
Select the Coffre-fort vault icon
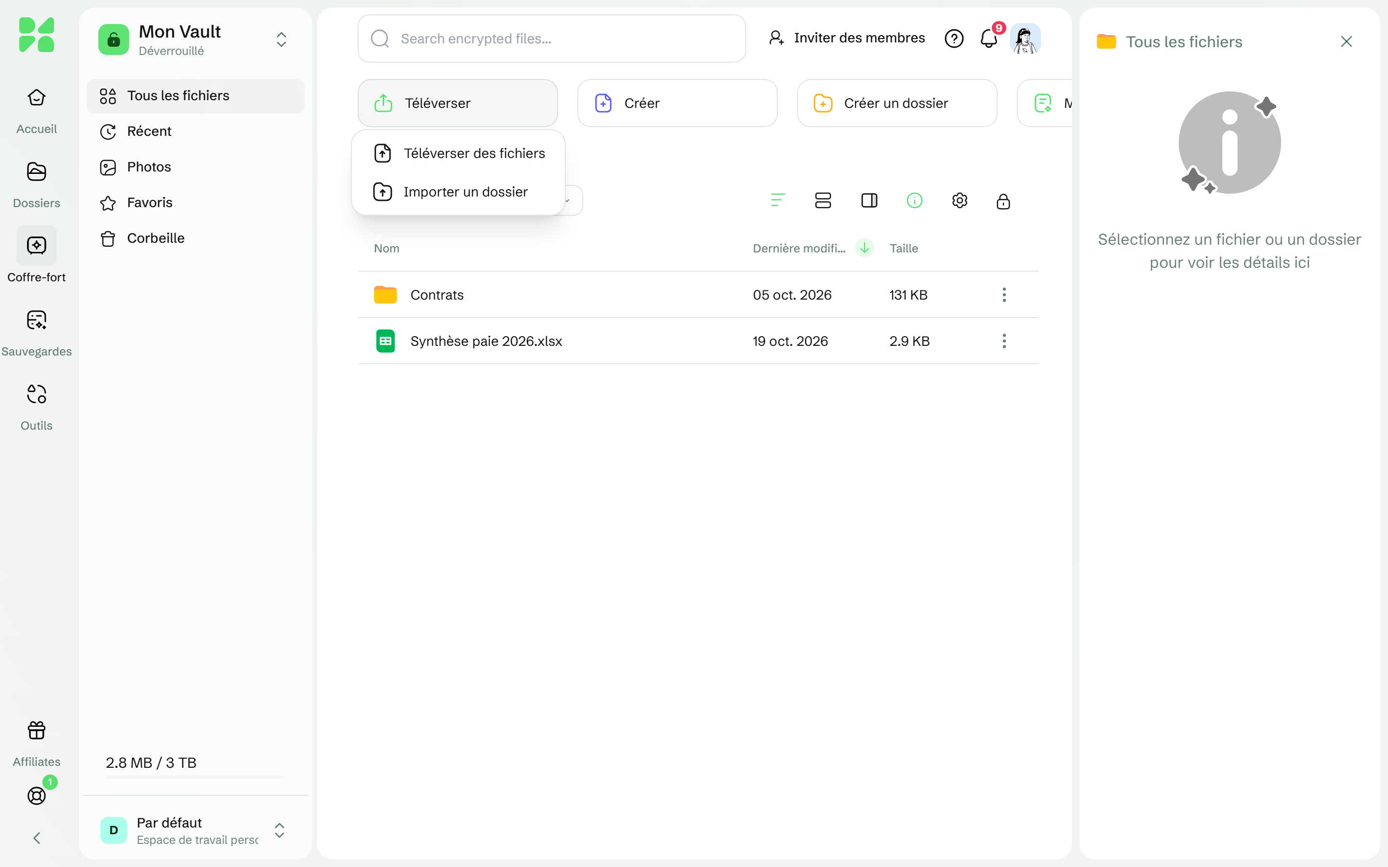(36, 246)
